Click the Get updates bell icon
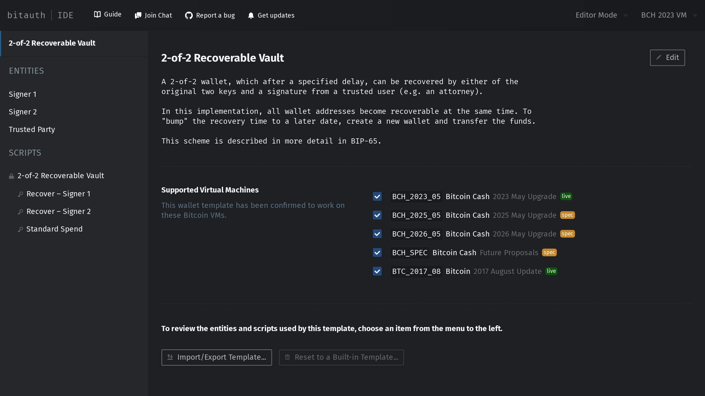 (251, 15)
